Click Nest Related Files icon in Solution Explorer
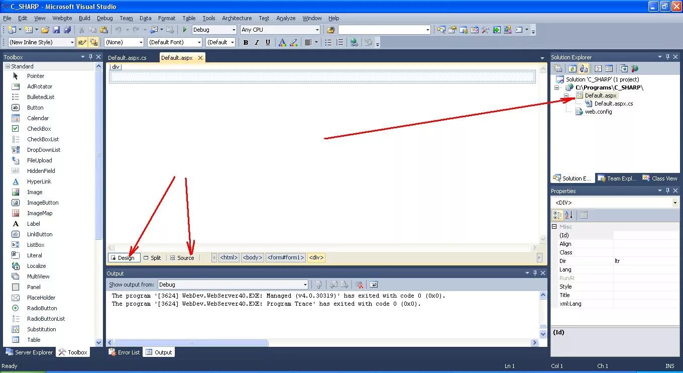This screenshot has height=373, width=683. (x=583, y=68)
